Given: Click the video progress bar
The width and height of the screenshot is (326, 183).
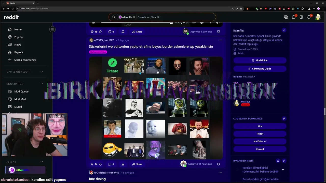Looking at the screenshot, I should 137,22.
